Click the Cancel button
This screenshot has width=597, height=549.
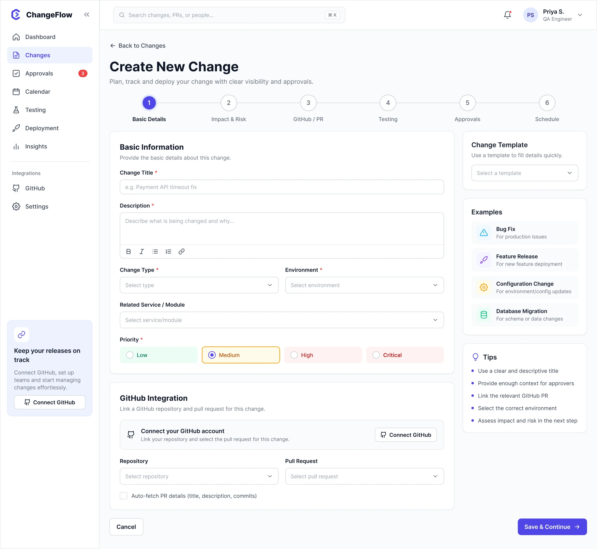point(126,527)
